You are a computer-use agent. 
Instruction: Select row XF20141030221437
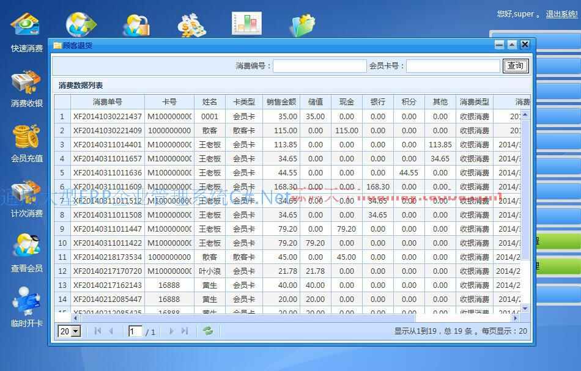click(287, 117)
